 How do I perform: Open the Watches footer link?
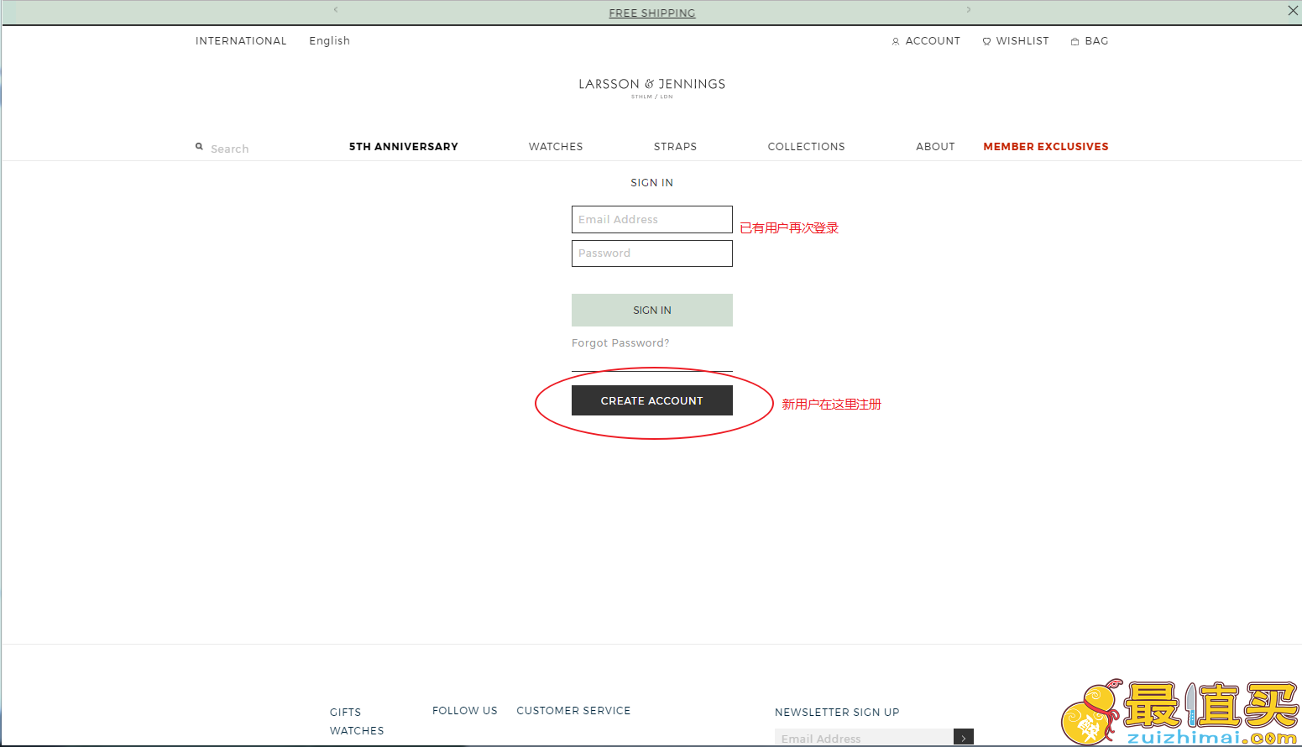pos(357,731)
